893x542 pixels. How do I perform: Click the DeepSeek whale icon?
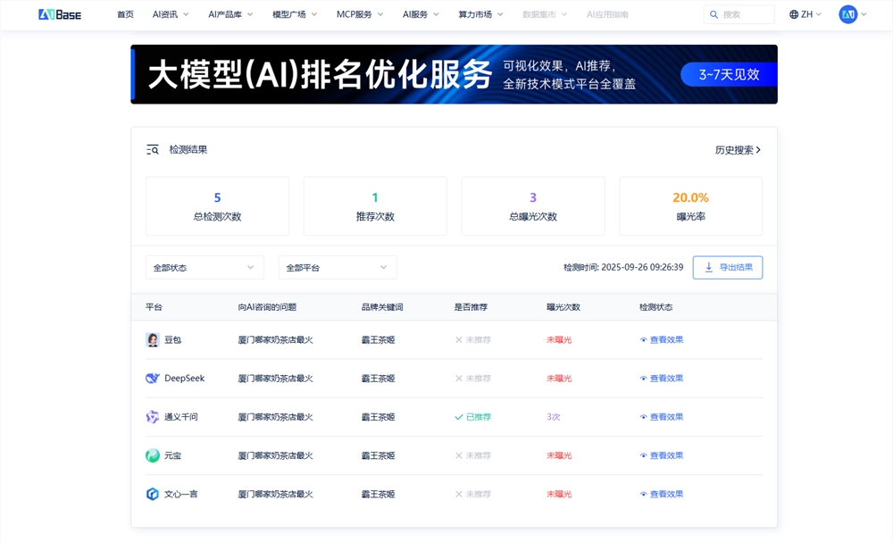click(153, 378)
